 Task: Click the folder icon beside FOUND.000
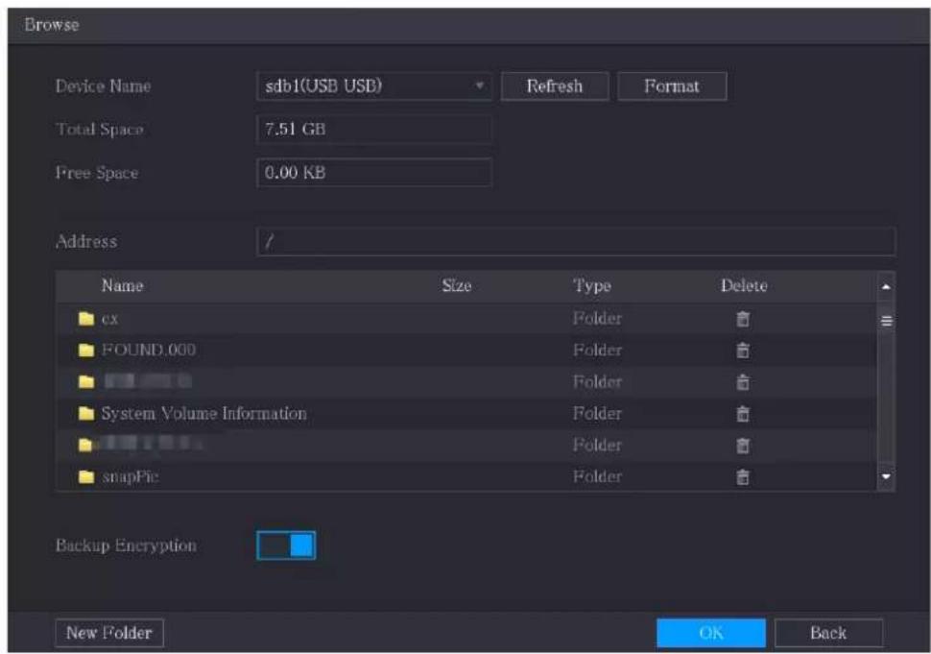point(86,351)
